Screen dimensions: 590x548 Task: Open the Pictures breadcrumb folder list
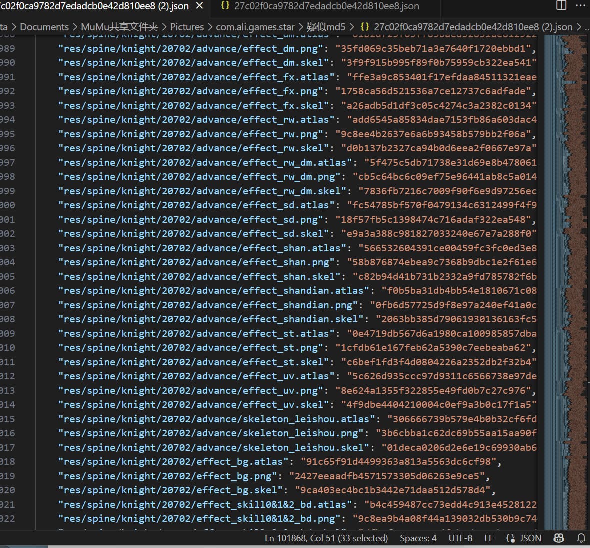tap(187, 27)
